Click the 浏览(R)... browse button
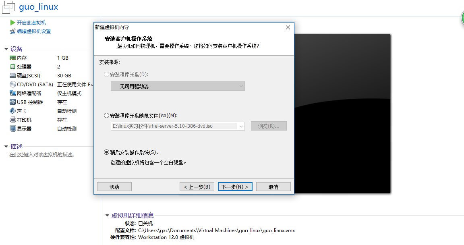 tap(269, 126)
